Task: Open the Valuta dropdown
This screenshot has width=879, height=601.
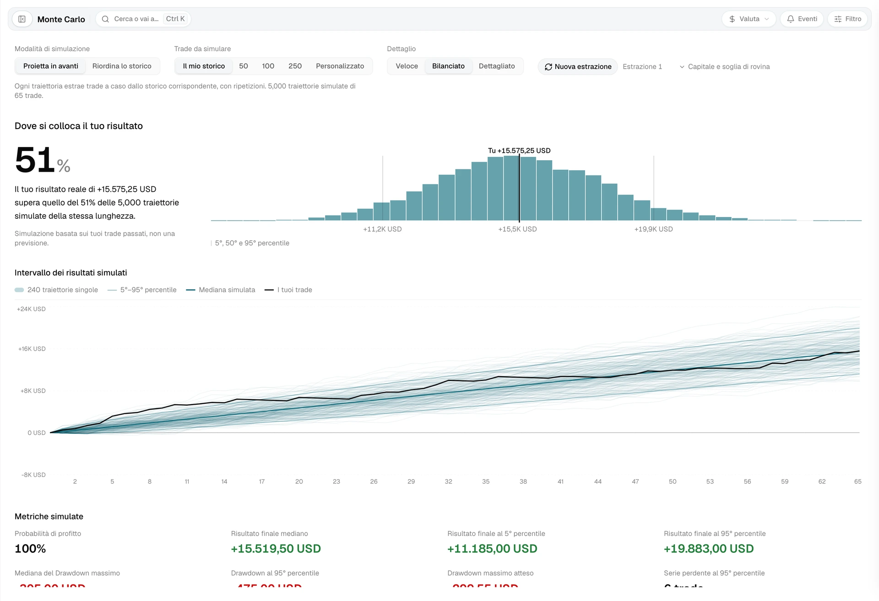Action: pyautogui.click(x=749, y=19)
